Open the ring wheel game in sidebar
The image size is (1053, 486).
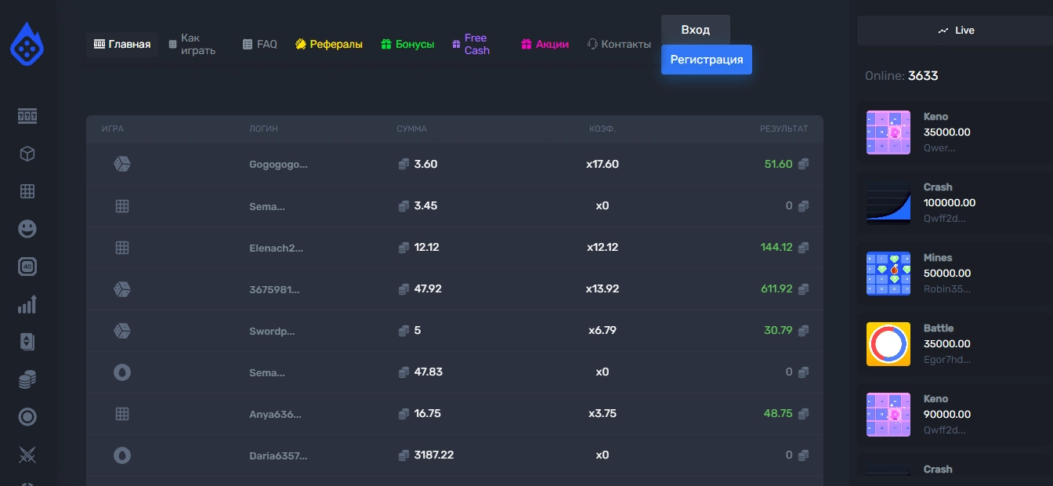(27, 417)
